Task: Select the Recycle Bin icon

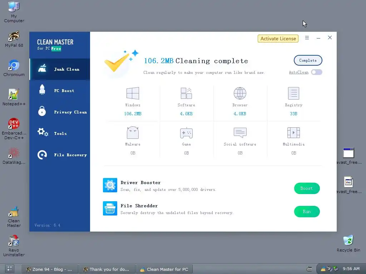Action: click(x=348, y=243)
